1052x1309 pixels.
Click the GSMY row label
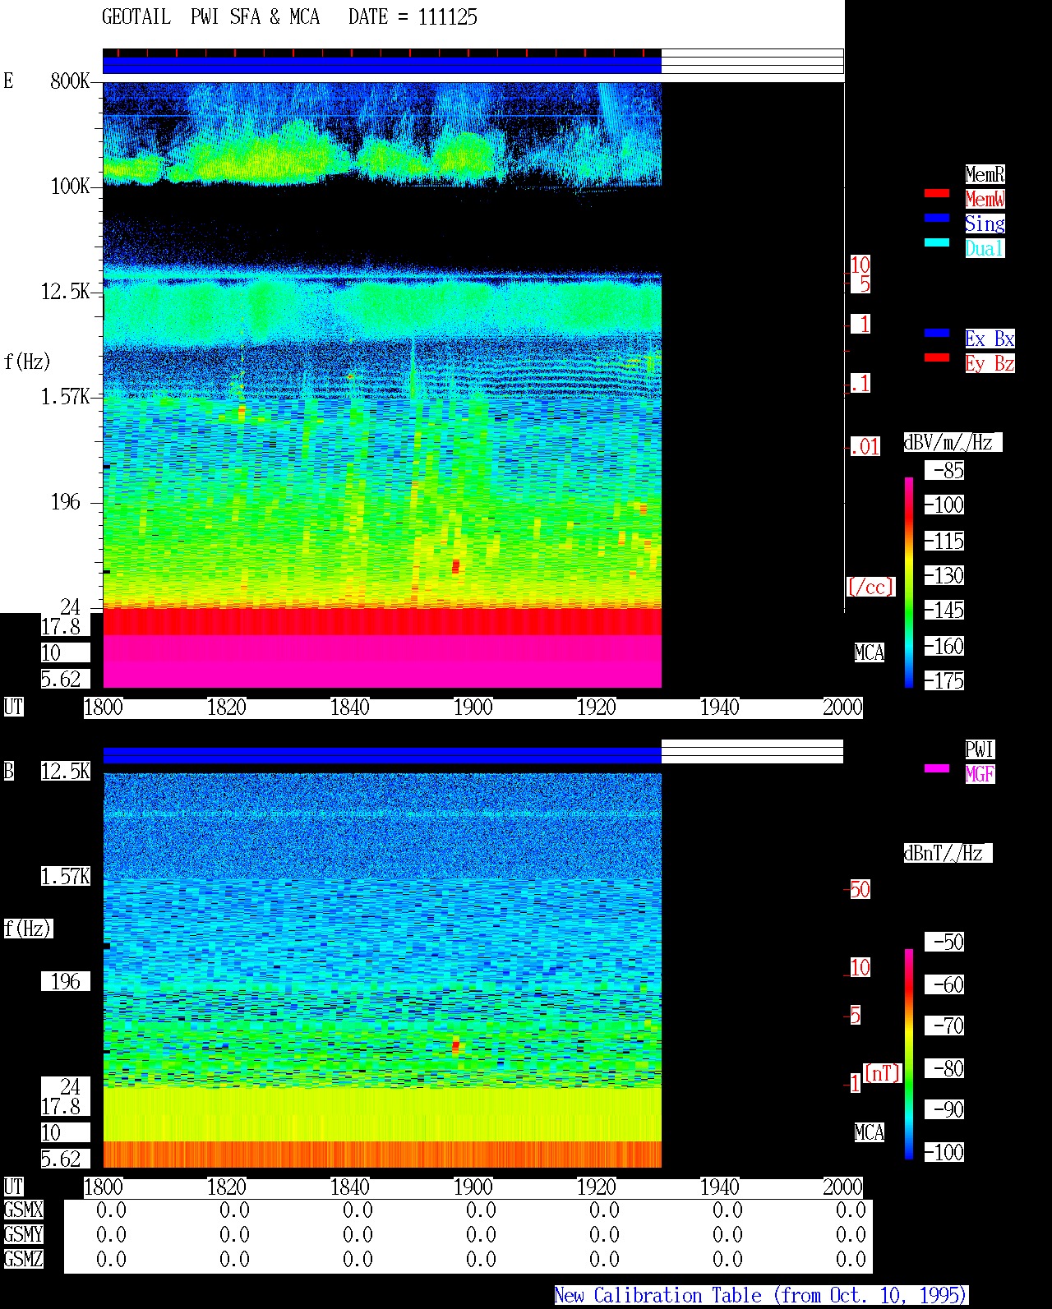coord(23,1235)
